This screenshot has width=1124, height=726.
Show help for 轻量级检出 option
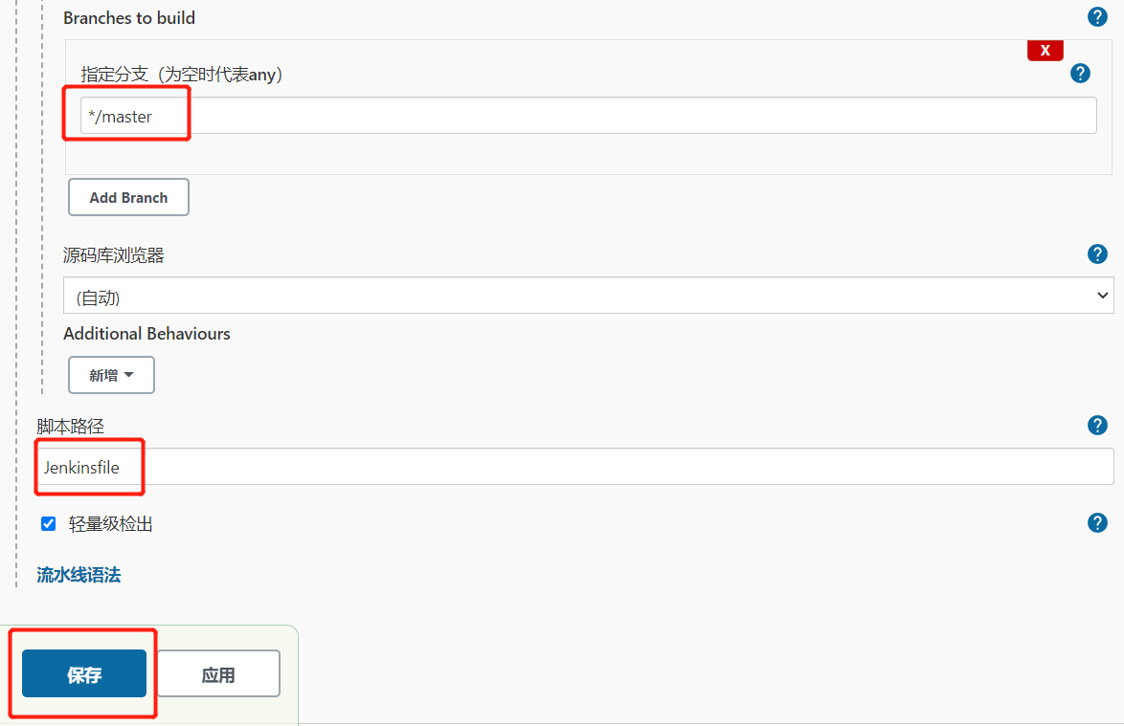tap(1097, 523)
